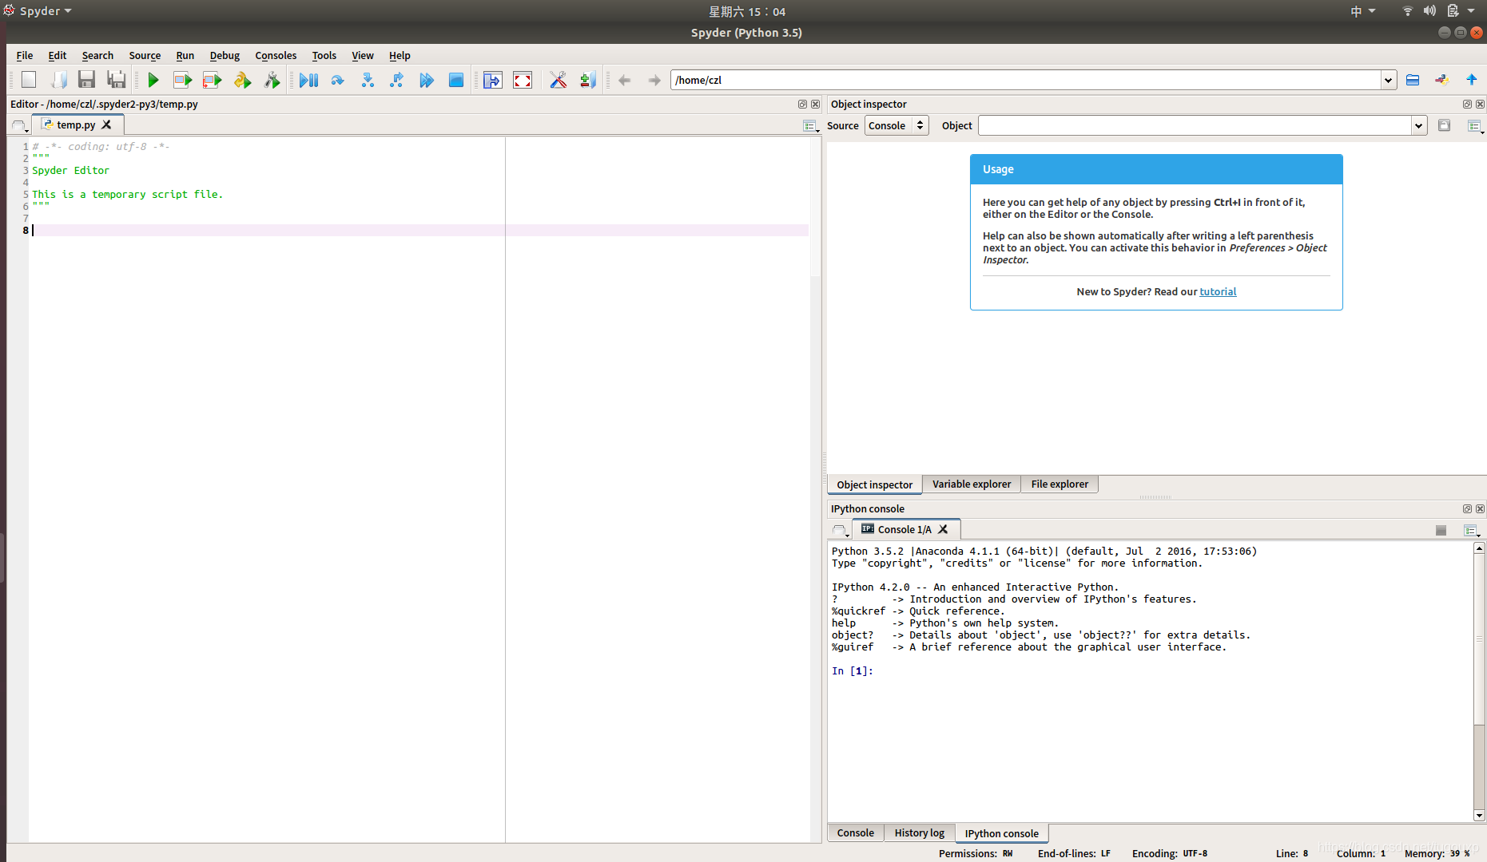Open the Help menu
The width and height of the screenshot is (1487, 862).
pos(400,55)
